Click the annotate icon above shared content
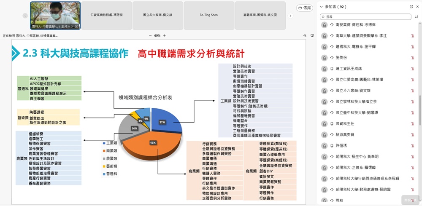This screenshot has height=206, width=422. pyautogui.click(x=305, y=35)
